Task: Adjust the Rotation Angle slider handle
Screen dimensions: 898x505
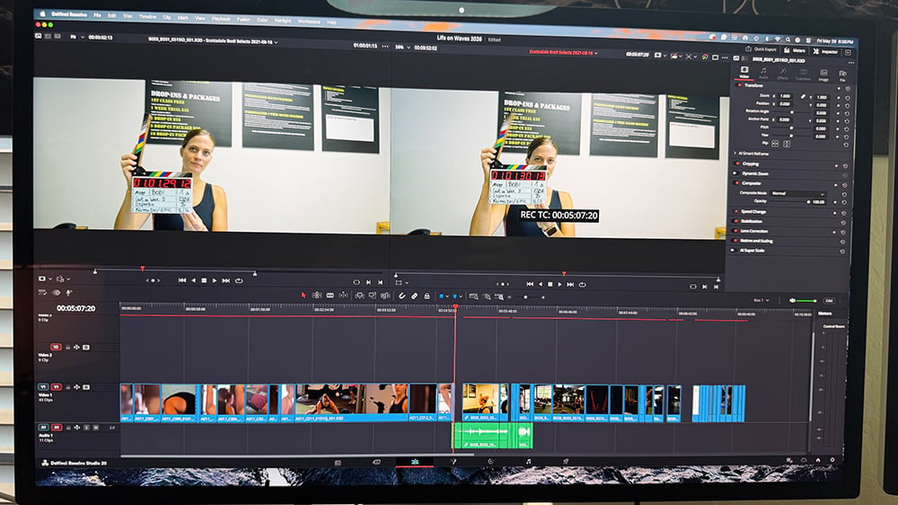Action: click(792, 111)
